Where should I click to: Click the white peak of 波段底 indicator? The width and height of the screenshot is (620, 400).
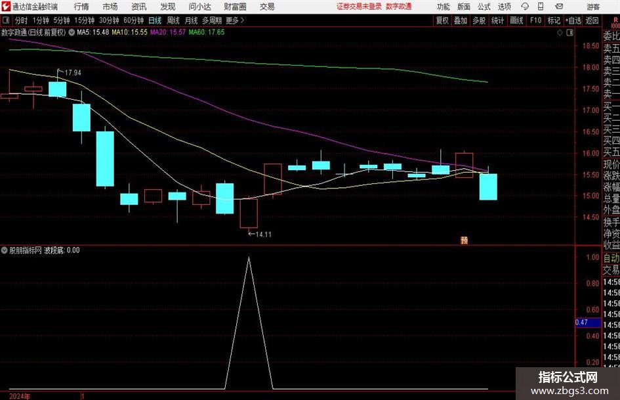pyautogui.click(x=249, y=258)
